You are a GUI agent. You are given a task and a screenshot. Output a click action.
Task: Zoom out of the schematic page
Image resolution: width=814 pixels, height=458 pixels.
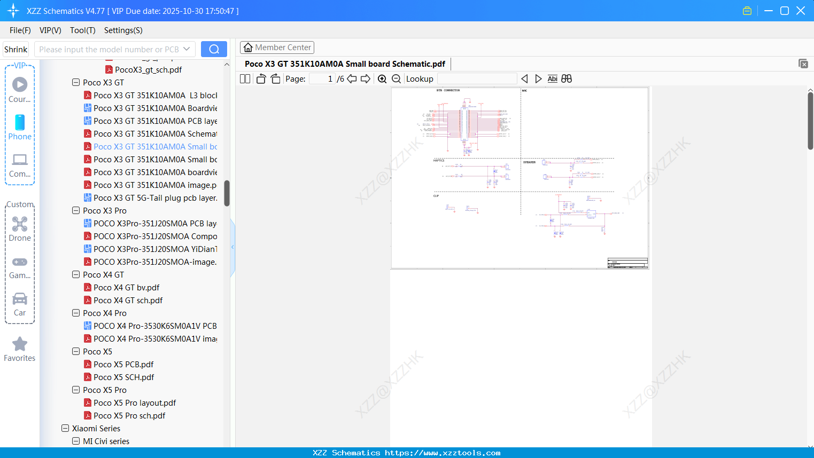pos(396,78)
